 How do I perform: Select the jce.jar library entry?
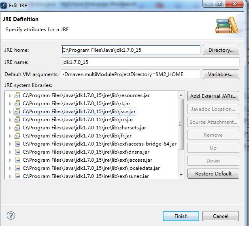point(78,120)
